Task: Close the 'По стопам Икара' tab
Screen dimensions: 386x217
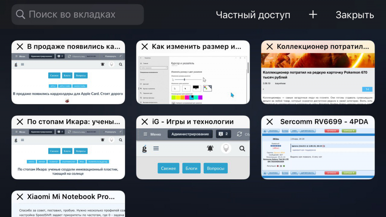Action: [20, 122]
